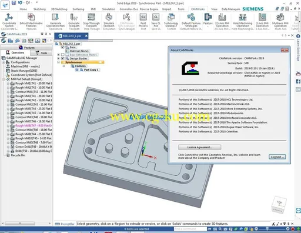This screenshot has width=301, height=233.
Task: Click the View ribbon tab
Action: pyautogui.click(x=214, y=9)
